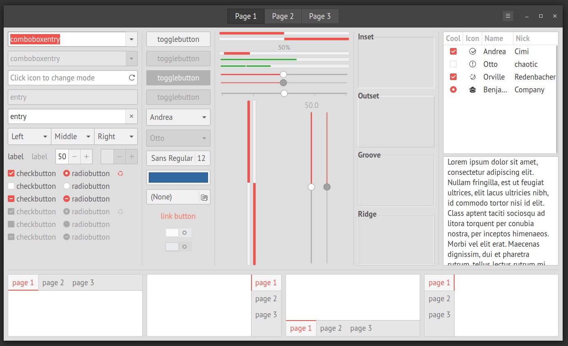Click the face icon beside Benja...
Viewport: 568px width, 346px height.
(473, 89)
